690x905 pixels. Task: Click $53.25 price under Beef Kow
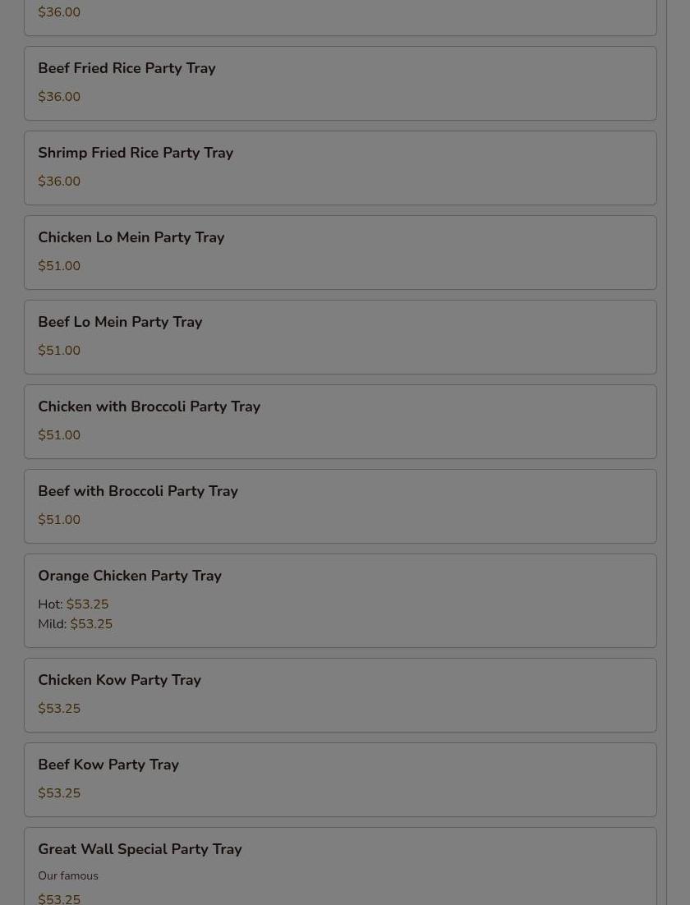tap(59, 793)
